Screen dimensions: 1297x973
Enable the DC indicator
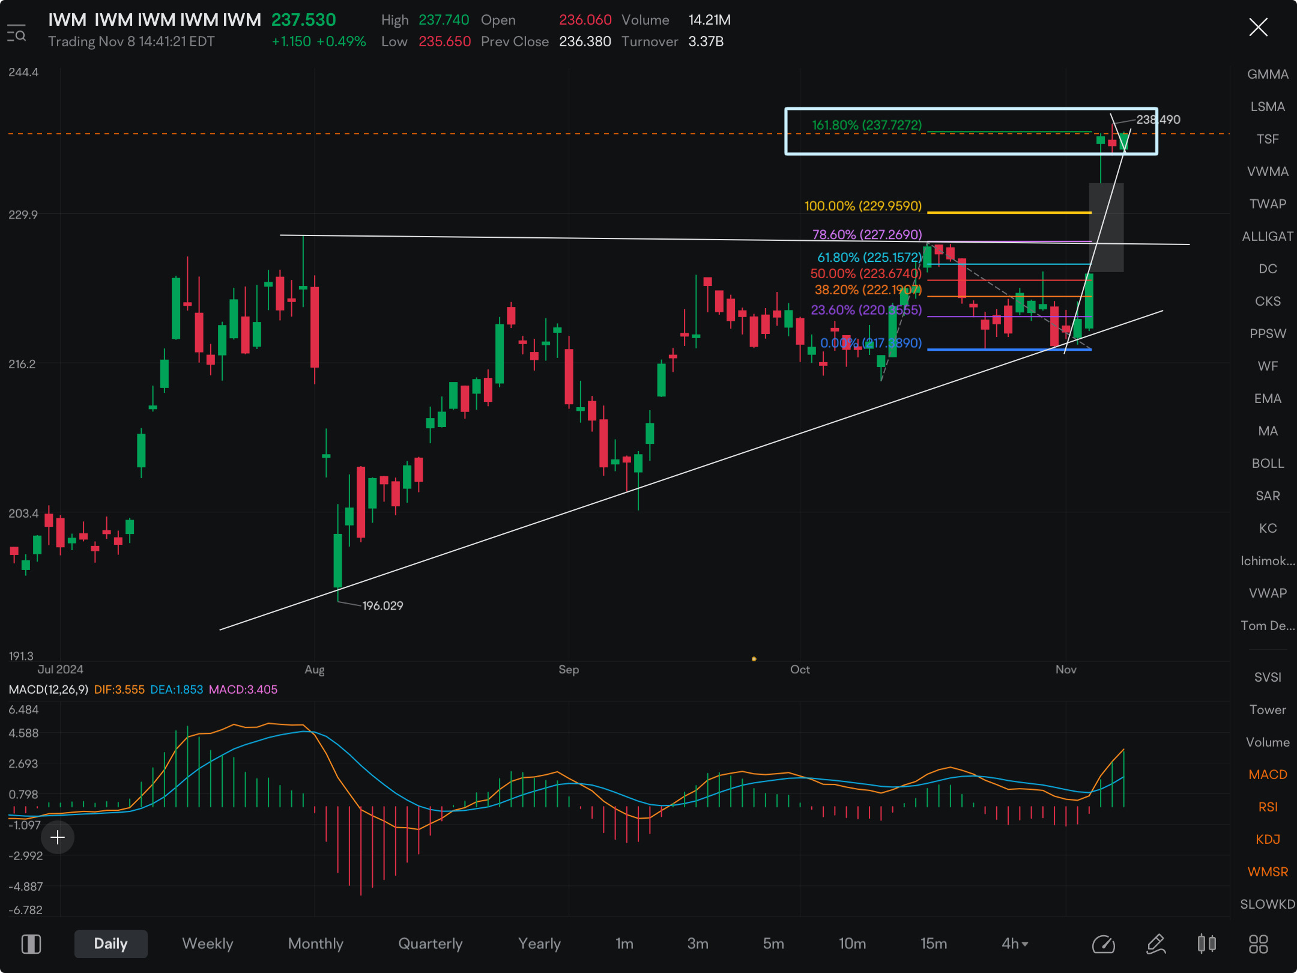pos(1268,269)
